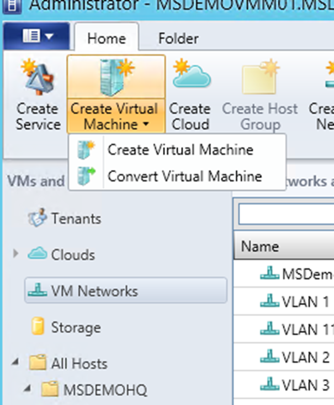The image size is (334, 405).
Task: Expand the Clouds tree node
Action: point(15,254)
